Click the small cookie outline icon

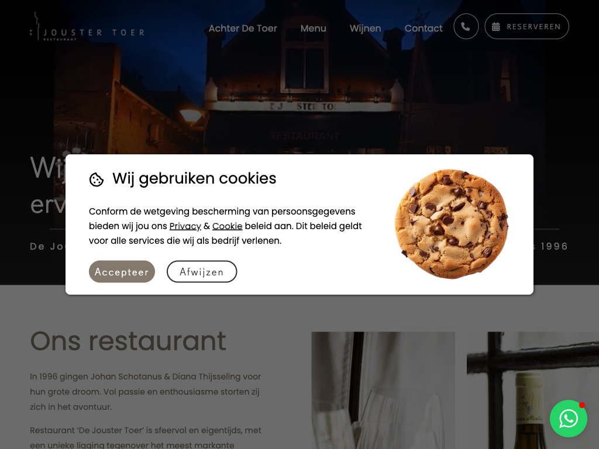[97, 179]
